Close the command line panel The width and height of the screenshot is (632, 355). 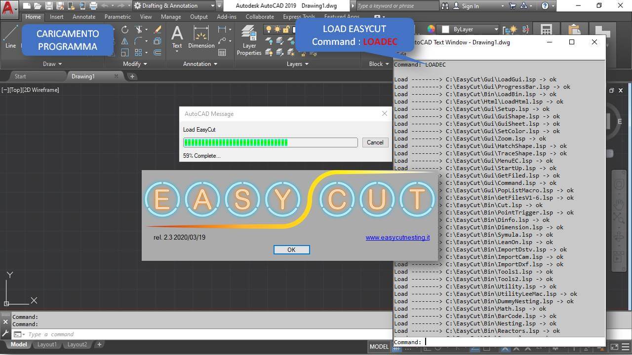pyautogui.click(x=5, y=322)
